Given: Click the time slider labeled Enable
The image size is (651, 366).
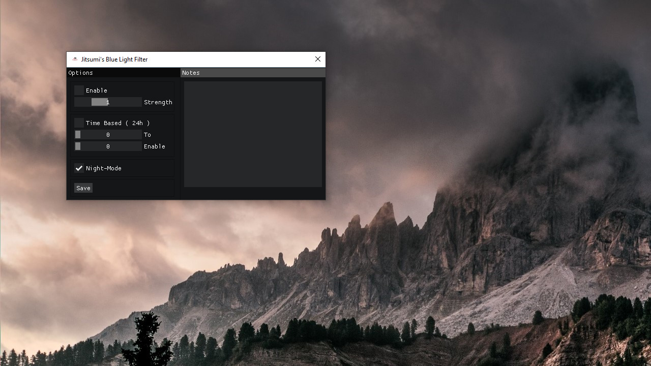Looking at the screenshot, I should click(x=108, y=146).
